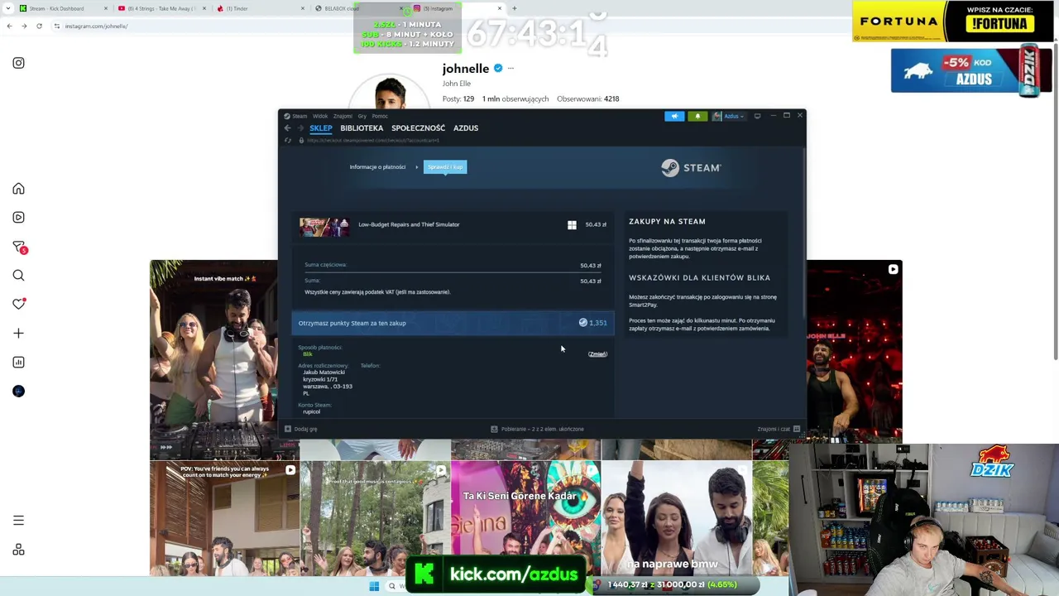Open AZDUS profile tab in Steam
This screenshot has width=1059, height=596.
tap(466, 128)
